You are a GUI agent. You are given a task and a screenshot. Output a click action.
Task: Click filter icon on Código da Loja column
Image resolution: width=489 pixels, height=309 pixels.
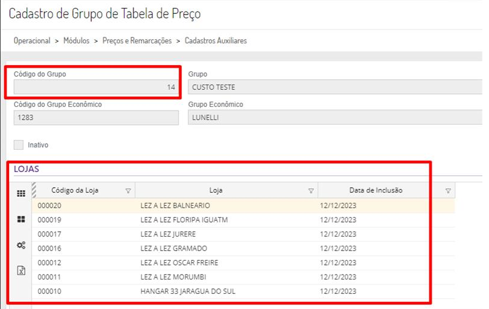pyautogui.click(x=128, y=191)
